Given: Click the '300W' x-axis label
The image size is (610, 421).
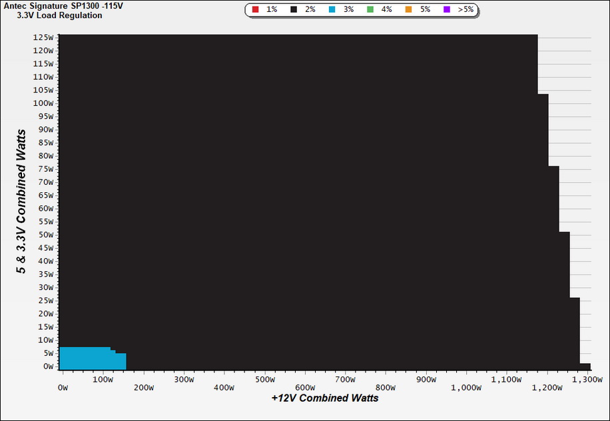Looking at the screenshot, I should (184, 380).
